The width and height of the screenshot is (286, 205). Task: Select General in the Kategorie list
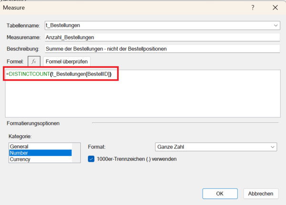(19, 147)
